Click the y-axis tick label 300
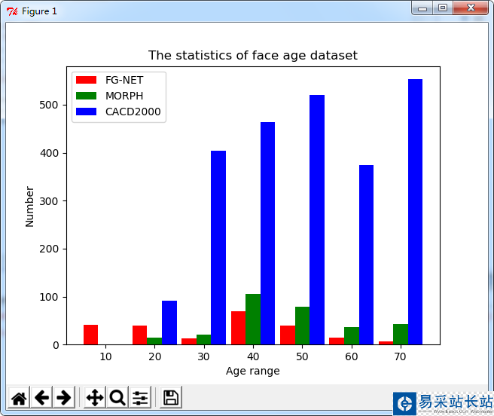The width and height of the screenshot is (494, 416). (49, 201)
